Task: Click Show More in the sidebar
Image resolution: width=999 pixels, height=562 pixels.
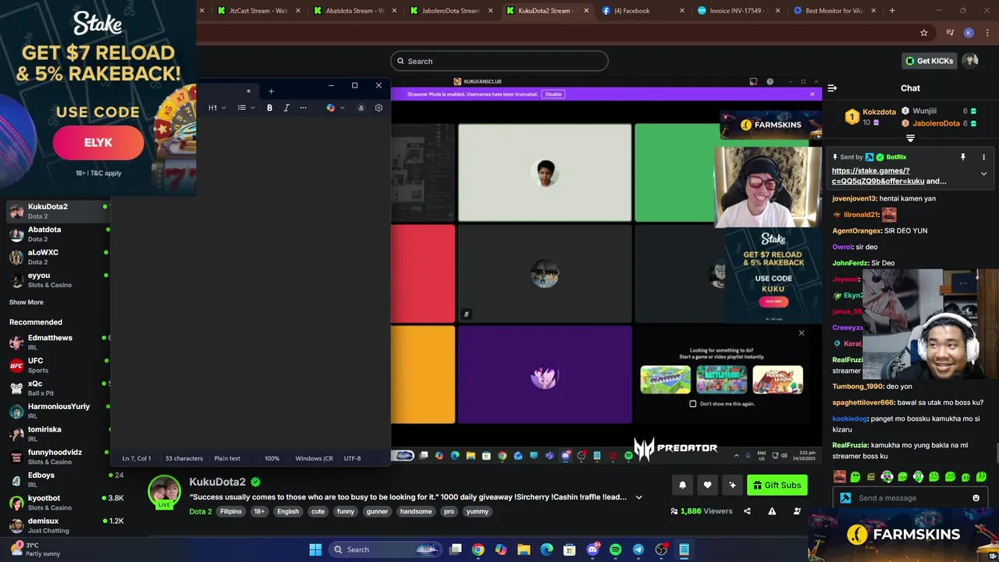Action: point(27,302)
